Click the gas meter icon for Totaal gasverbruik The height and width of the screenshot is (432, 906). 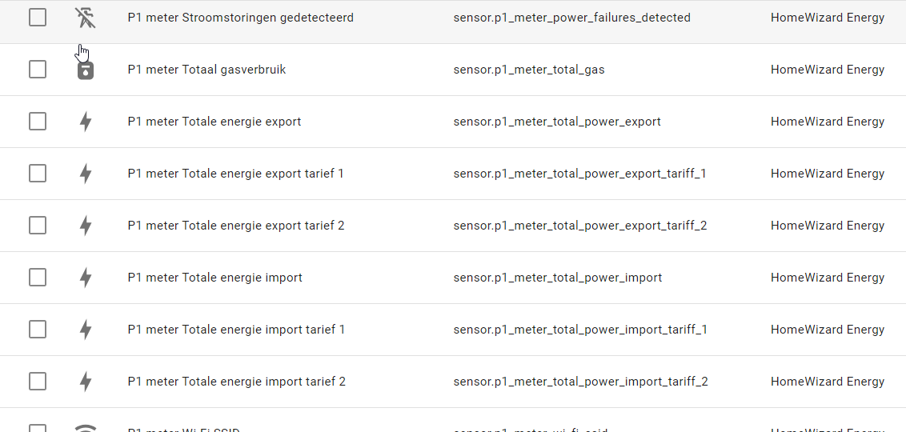tap(85, 70)
